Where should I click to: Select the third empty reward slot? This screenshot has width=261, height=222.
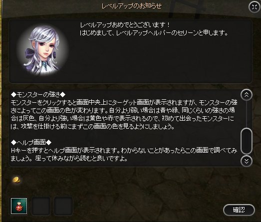click(x=63, y=206)
